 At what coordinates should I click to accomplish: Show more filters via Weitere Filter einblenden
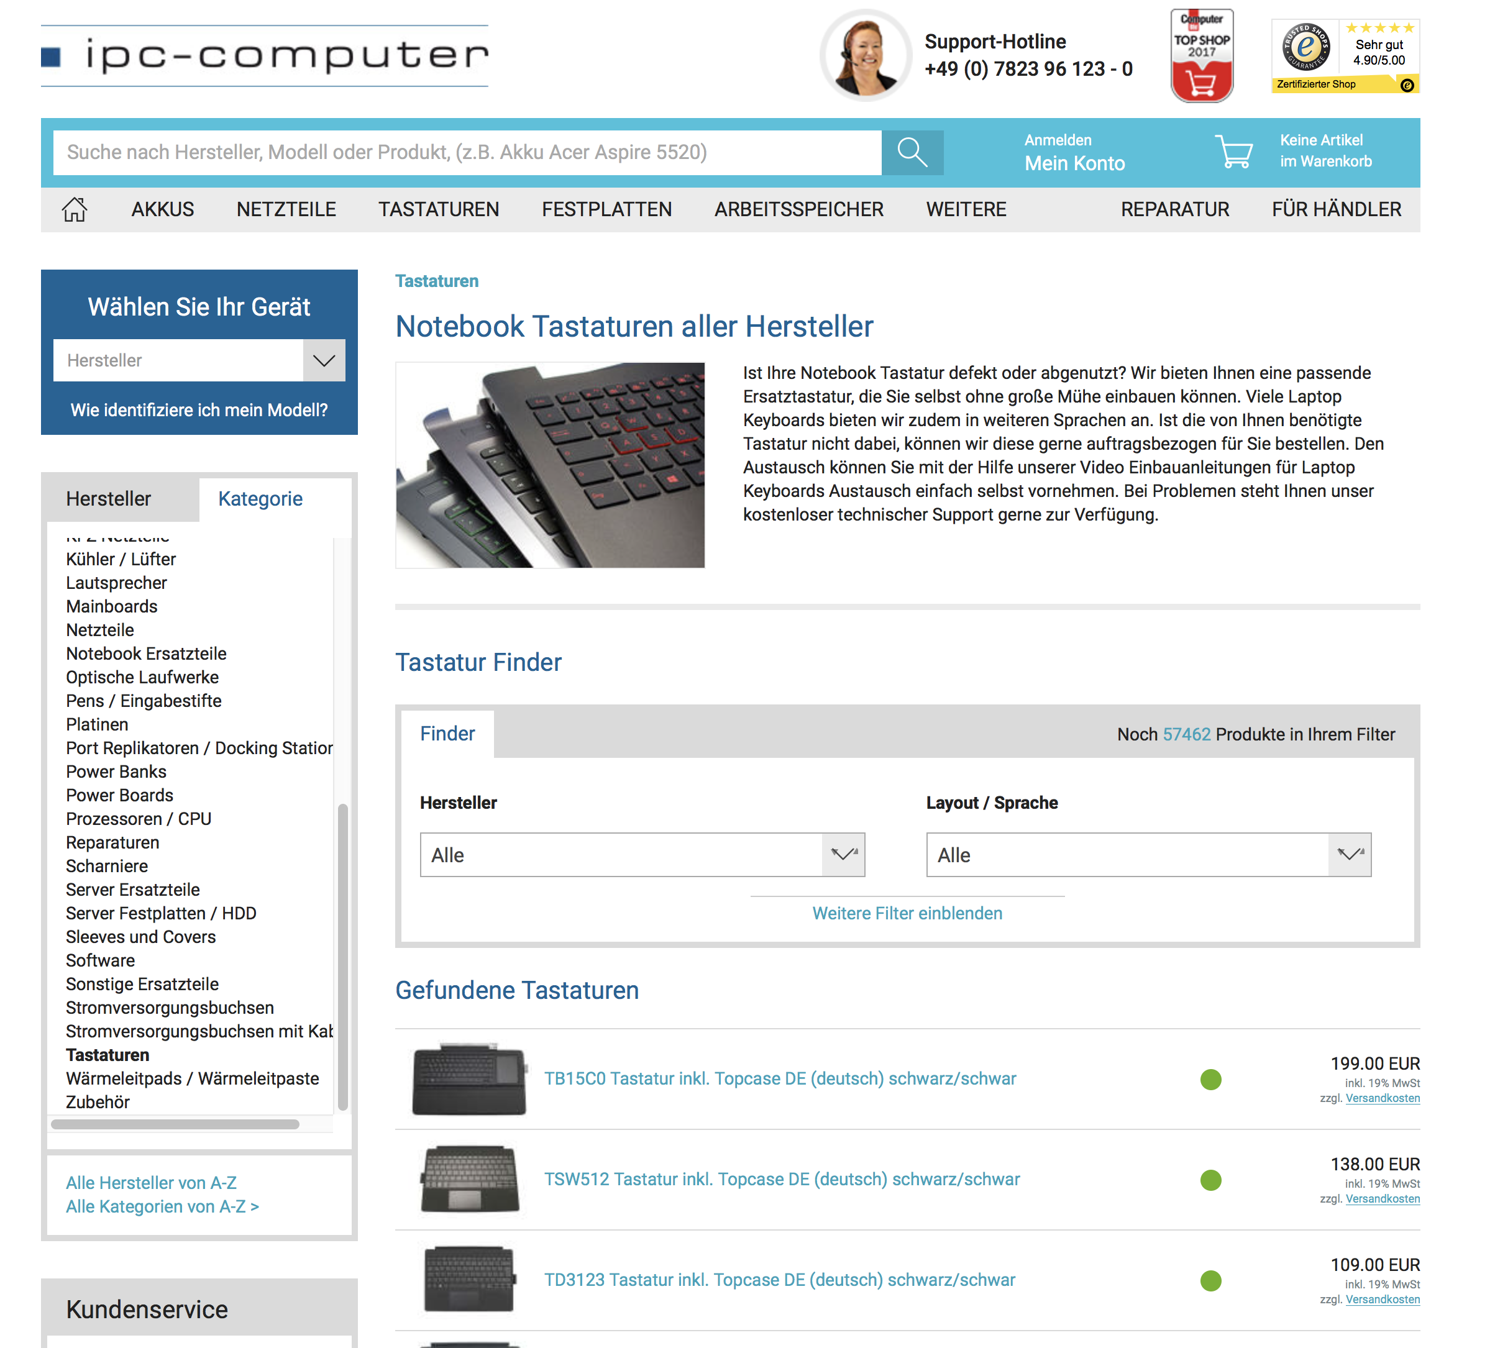click(x=907, y=913)
